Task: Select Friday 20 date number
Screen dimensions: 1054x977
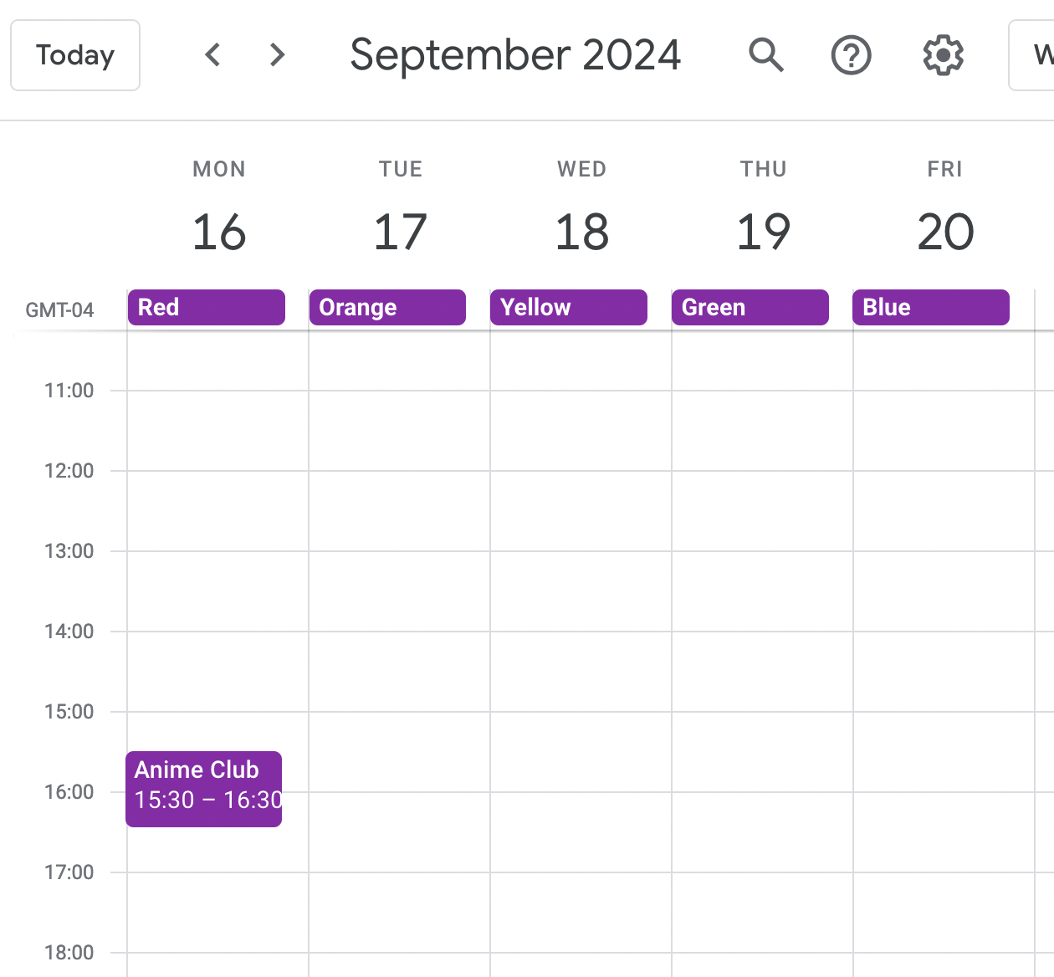Action: pos(945,232)
